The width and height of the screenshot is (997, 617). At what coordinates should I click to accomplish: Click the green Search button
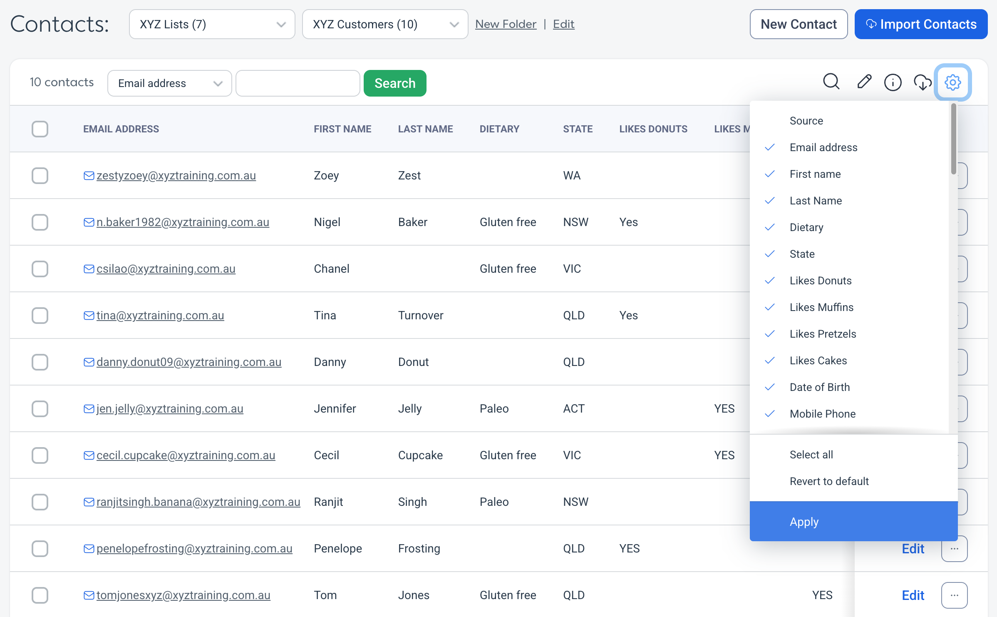395,83
